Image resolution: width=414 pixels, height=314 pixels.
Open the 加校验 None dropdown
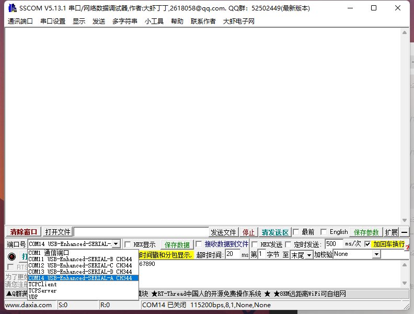(376, 254)
